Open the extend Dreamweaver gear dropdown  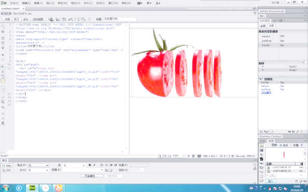coord(149,3)
